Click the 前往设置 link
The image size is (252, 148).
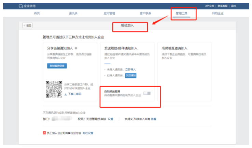(x=88, y=133)
